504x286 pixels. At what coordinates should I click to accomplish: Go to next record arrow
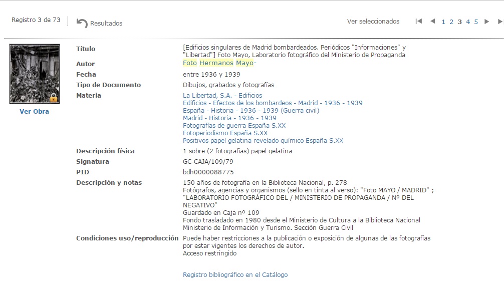[486, 22]
